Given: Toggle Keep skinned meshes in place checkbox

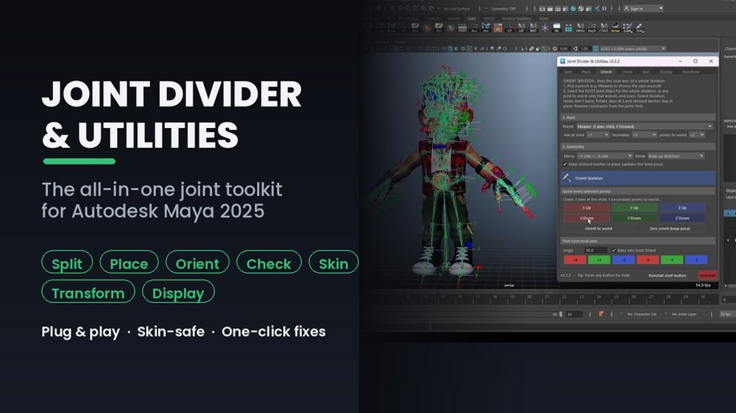Looking at the screenshot, I should (x=565, y=164).
